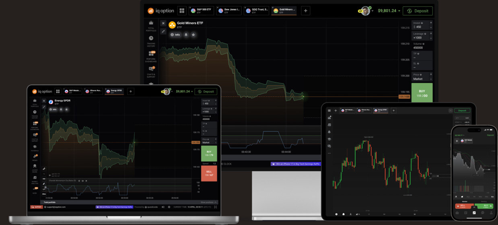Image resolution: width=498 pixels, height=225 pixels.
Task: Switch to Pending orders on the phone
Action: tap(484, 201)
